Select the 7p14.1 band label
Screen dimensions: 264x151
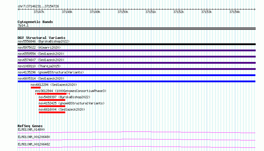pyautogui.click(x=23, y=25)
